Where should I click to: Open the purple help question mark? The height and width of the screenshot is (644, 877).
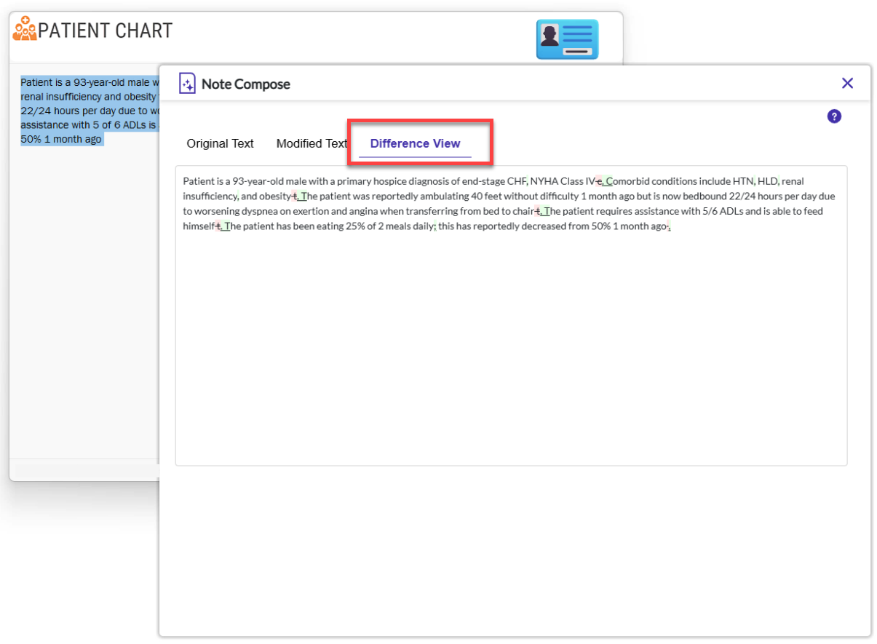(x=834, y=116)
